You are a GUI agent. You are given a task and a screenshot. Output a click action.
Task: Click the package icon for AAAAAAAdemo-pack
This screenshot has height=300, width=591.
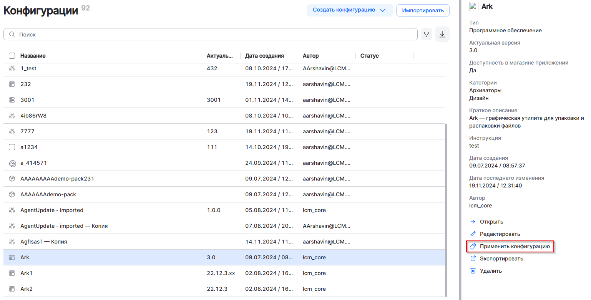pyautogui.click(x=12, y=194)
